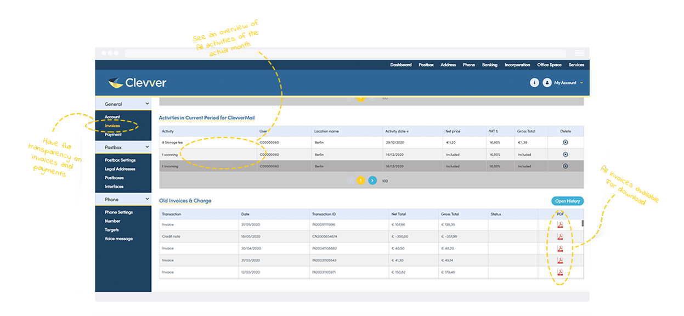684x316 pixels.
Task: Go to previous page below the Activities table
Action: coord(350,180)
